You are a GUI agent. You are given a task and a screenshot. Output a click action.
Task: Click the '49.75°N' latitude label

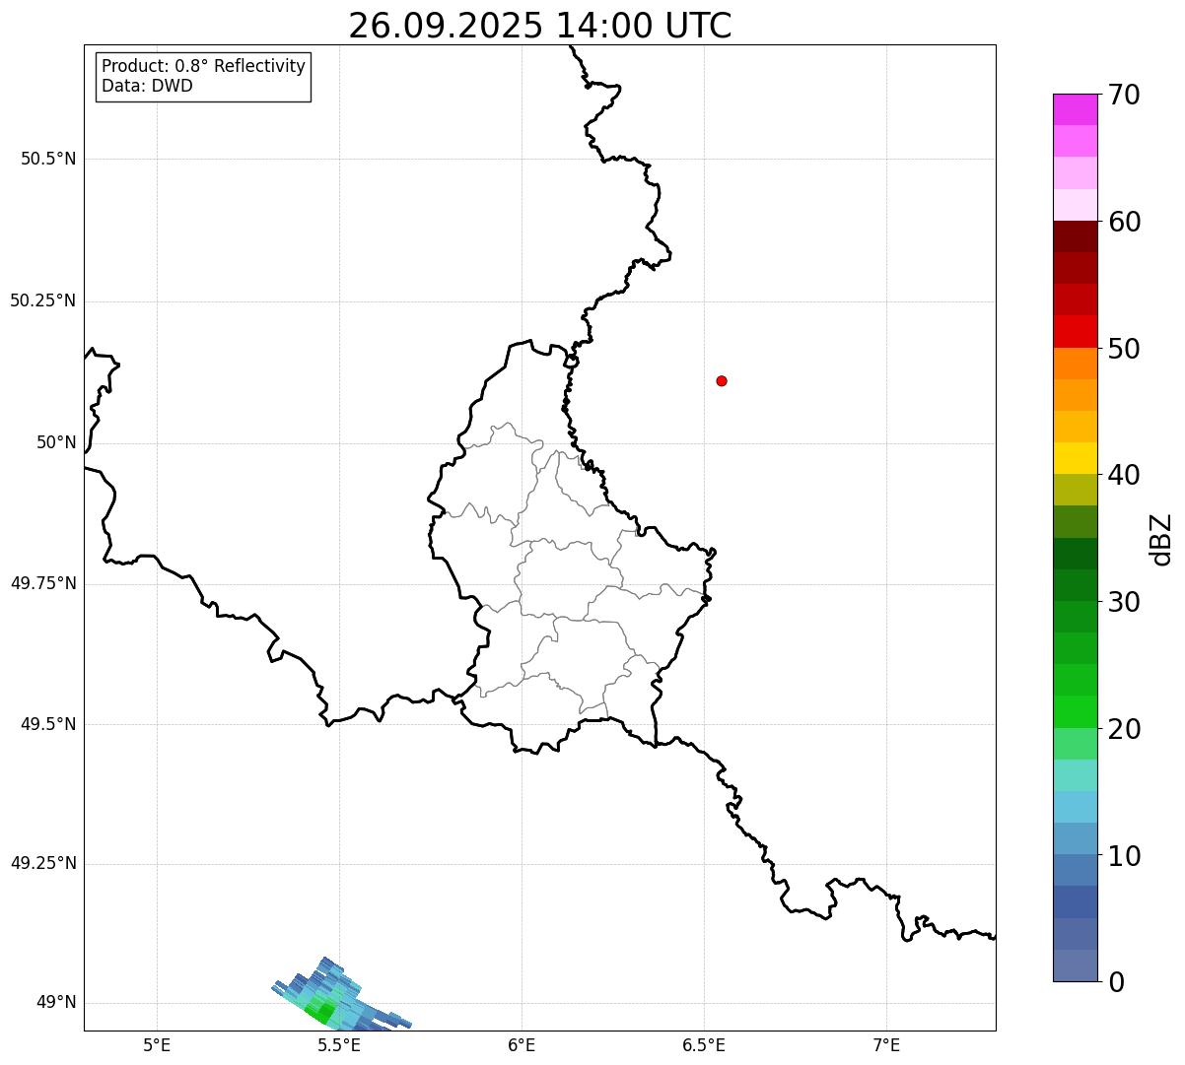[x=42, y=583]
